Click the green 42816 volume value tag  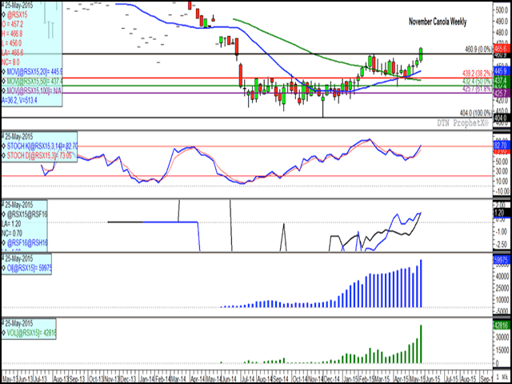tap(500, 325)
